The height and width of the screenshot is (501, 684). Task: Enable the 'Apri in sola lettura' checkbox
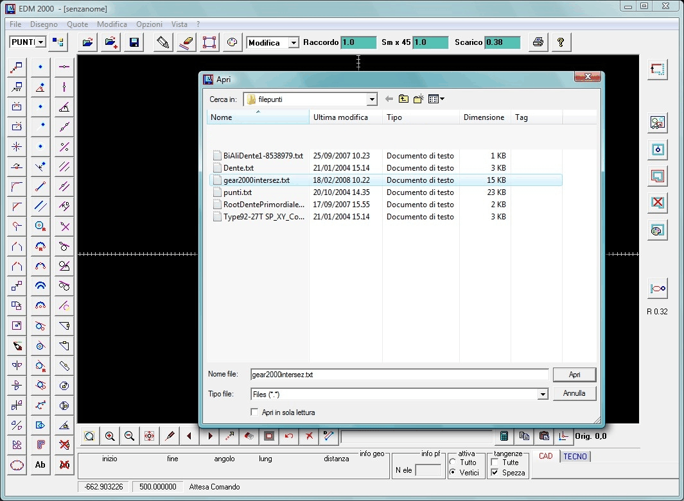[x=255, y=412]
